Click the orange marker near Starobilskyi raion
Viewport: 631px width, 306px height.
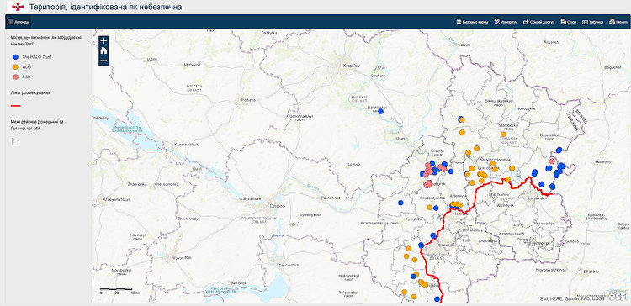point(503,135)
